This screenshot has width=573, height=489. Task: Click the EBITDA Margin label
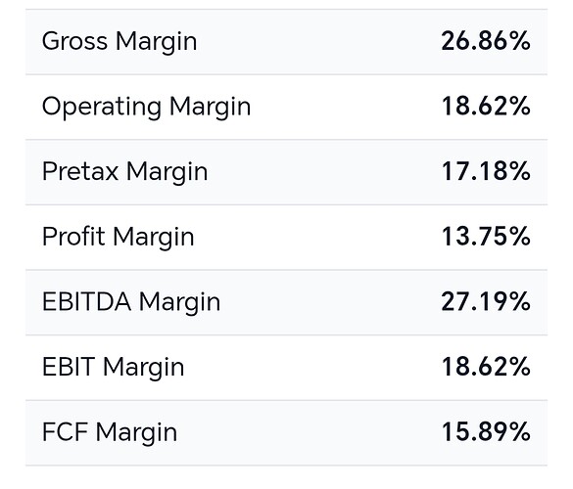[x=131, y=302]
